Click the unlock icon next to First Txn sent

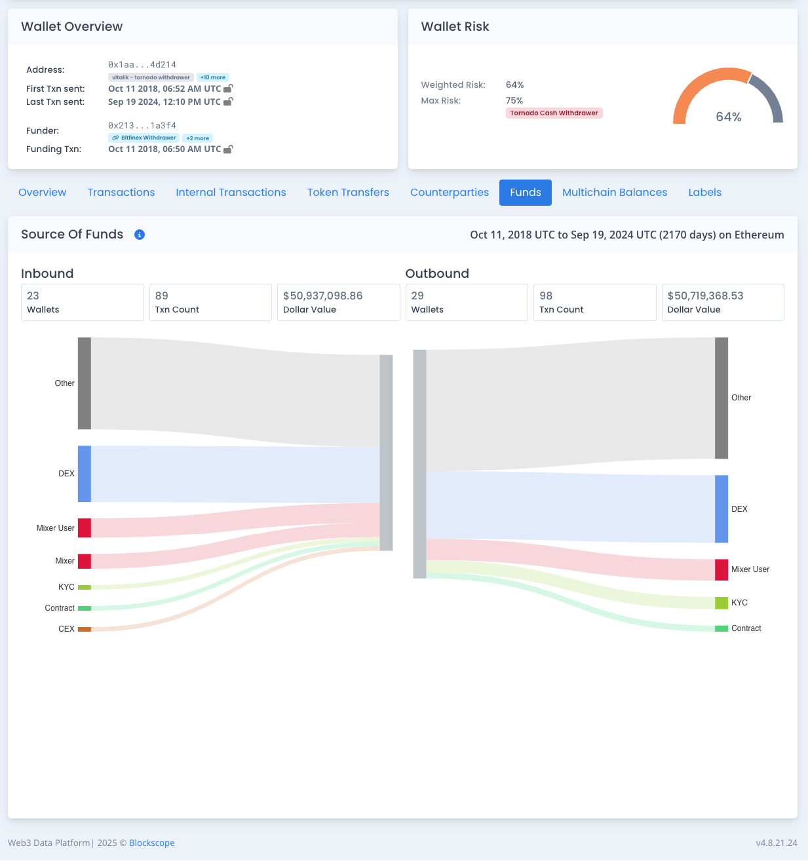click(228, 88)
